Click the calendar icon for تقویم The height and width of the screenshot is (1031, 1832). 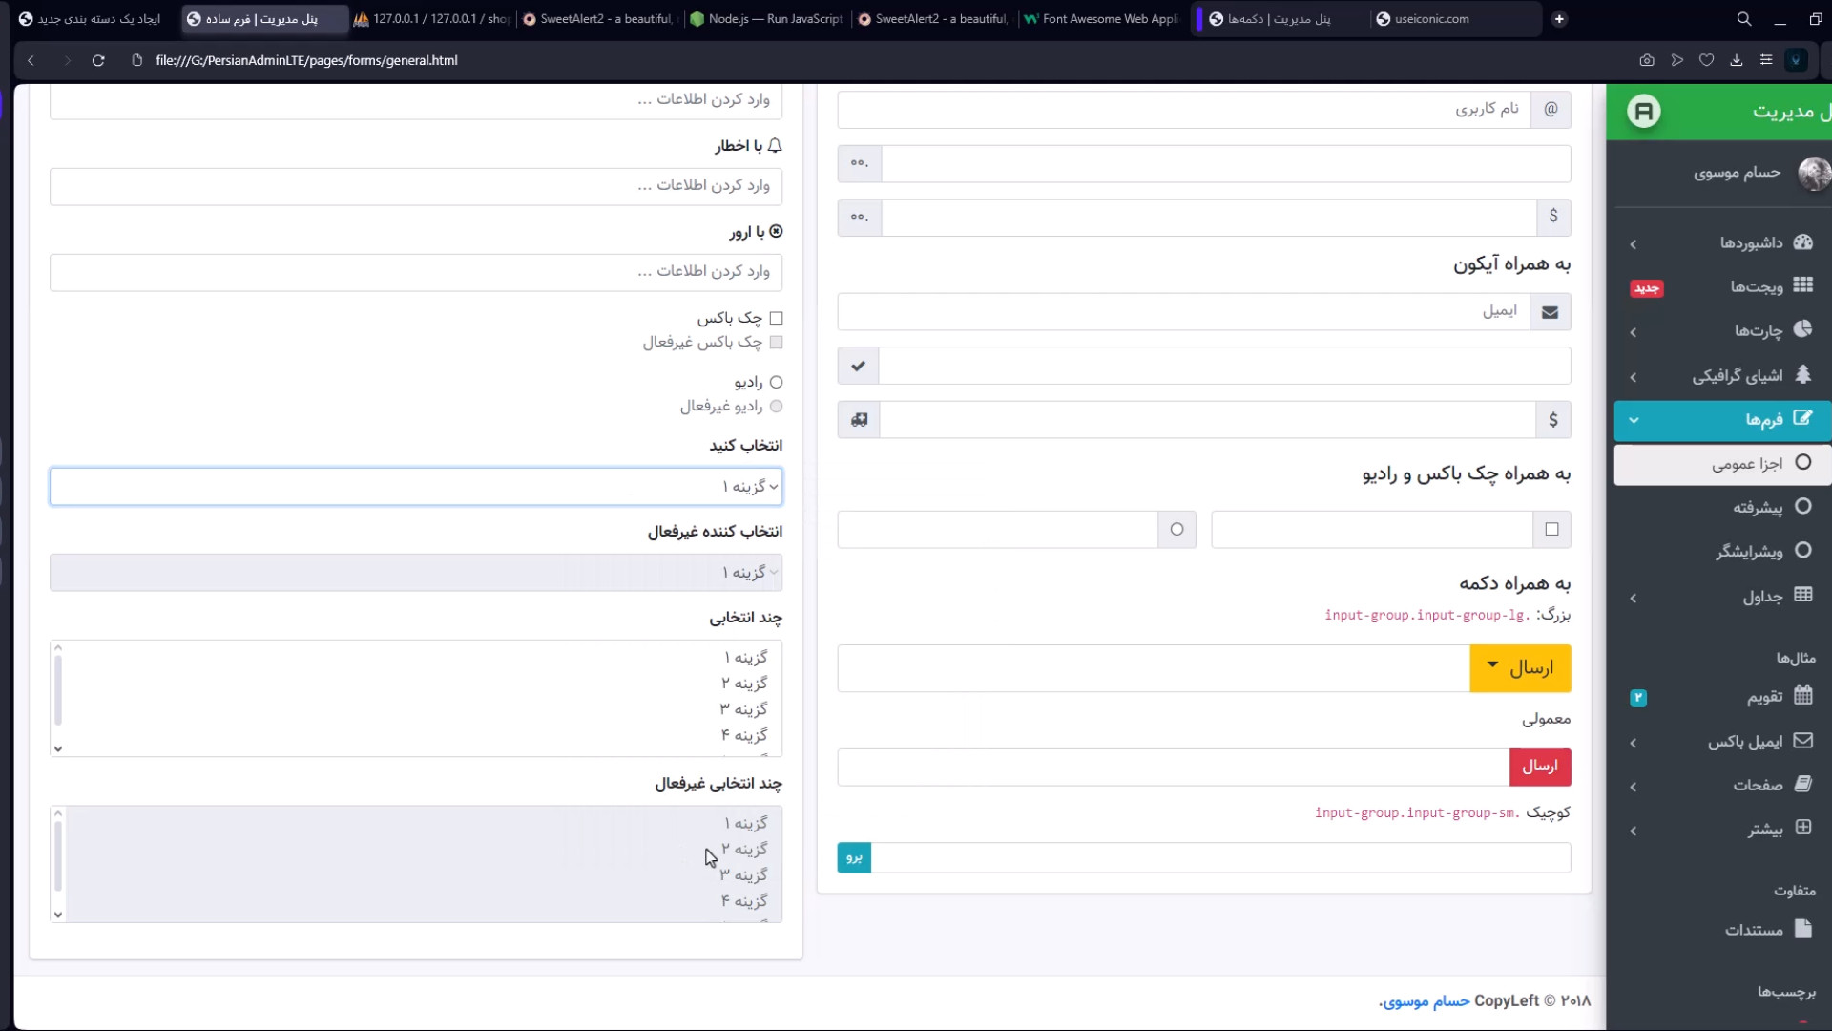coord(1802,695)
